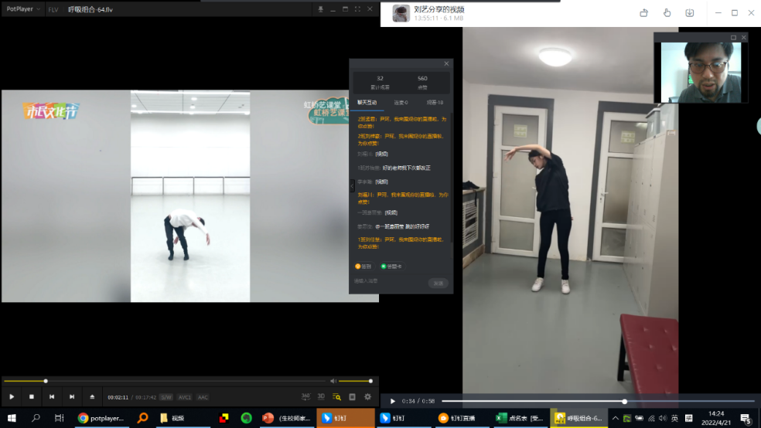This screenshot has width=761, height=428.
Task: Click the green card button beside 签到
Action: point(391,266)
